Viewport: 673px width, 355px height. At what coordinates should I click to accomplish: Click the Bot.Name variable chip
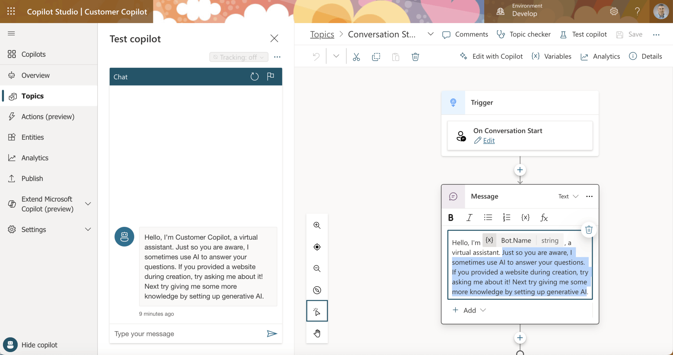coord(523,240)
